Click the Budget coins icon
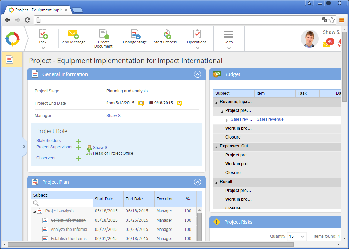The width and height of the screenshot is (349, 249). tap(217, 74)
